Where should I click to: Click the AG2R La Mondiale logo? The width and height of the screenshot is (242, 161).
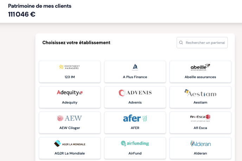[70, 143]
